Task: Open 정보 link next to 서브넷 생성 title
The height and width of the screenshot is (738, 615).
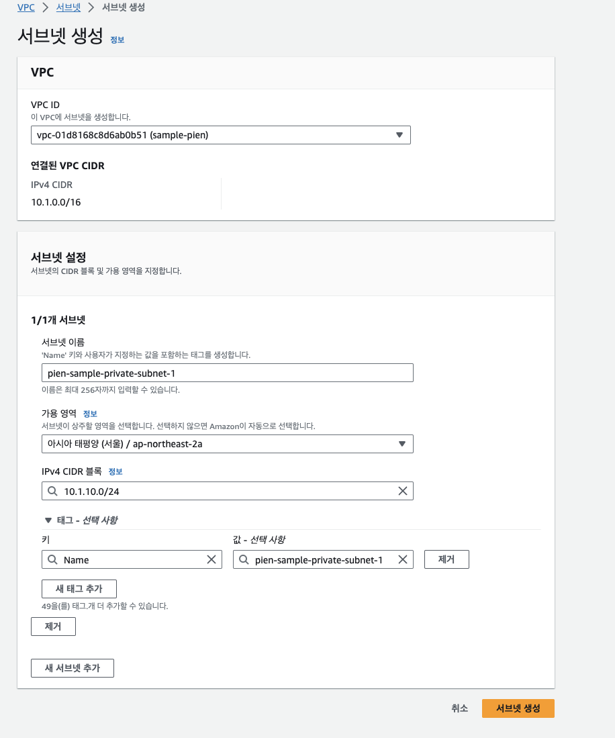Action: coord(117,40)
